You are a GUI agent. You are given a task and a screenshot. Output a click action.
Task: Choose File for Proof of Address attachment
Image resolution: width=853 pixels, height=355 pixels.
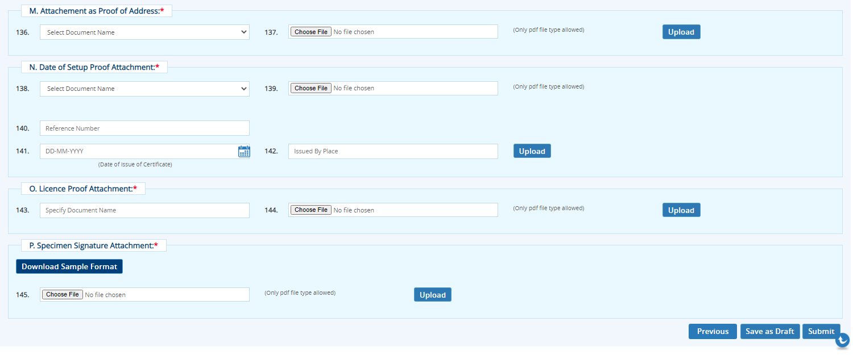[310, 32]
